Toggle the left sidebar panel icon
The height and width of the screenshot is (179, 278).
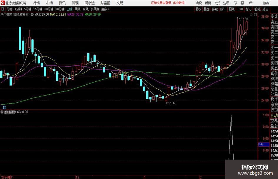3,9
